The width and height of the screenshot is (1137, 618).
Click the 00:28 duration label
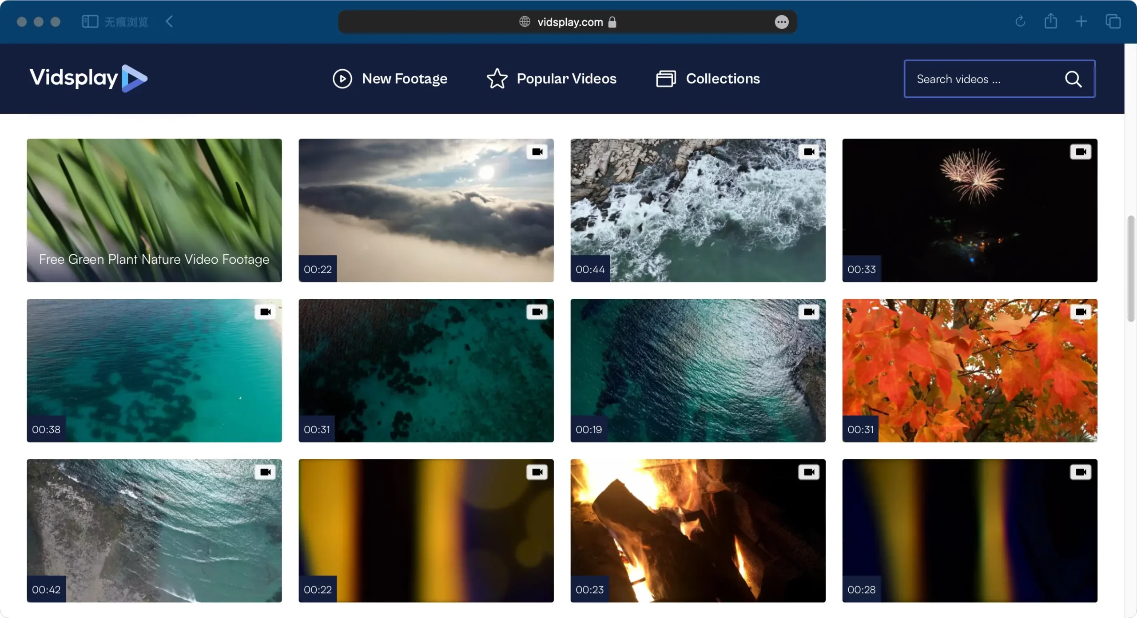pos(862,590)
